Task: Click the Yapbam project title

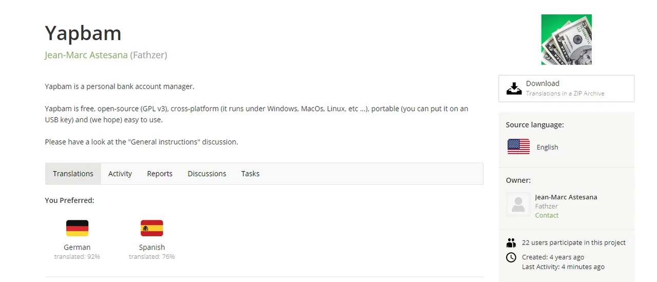Action: (x=83, y=33)
